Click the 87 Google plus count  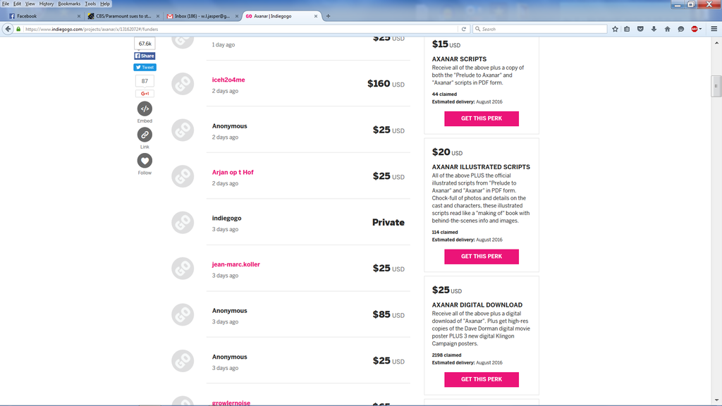[x=145, y=81]
